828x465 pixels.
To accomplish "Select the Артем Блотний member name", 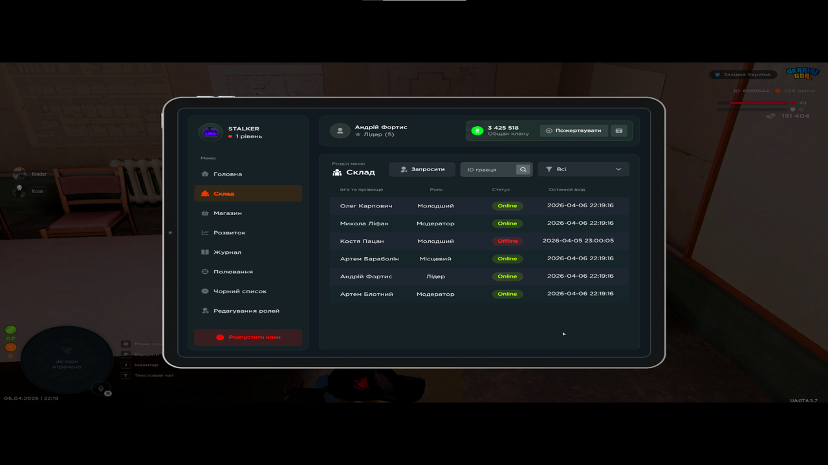I will (x=366, y=294).
